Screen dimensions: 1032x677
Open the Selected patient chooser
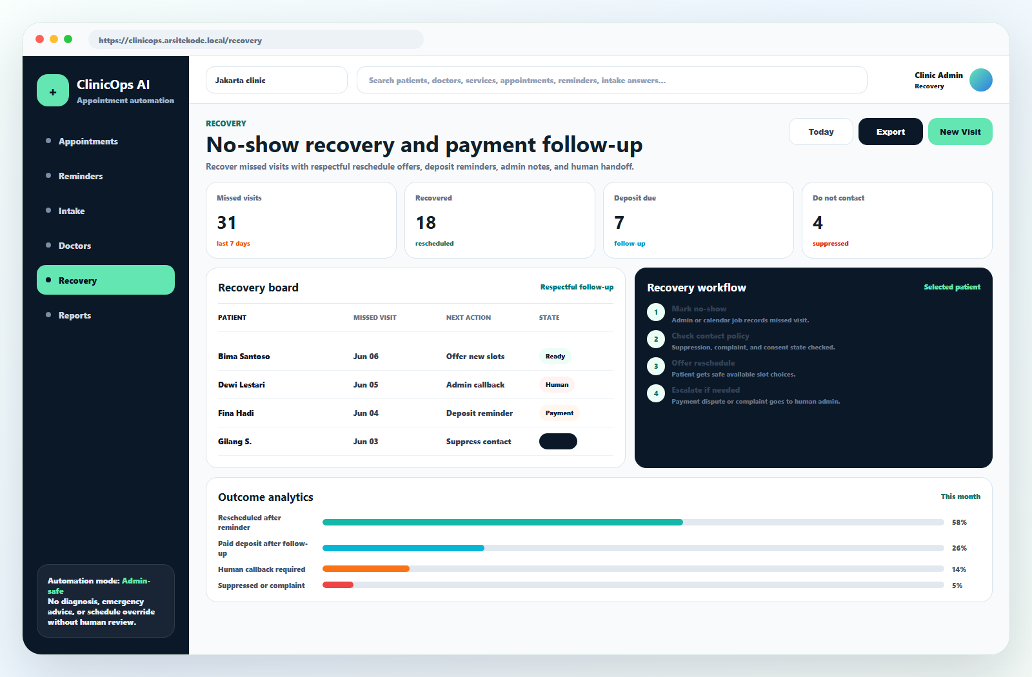952,287
